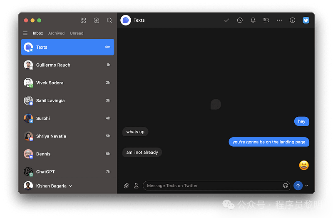Click Shriya Nevatia's avatar with Messenger badge
Viewport: 333px width, 218px height.
point(28,136)
